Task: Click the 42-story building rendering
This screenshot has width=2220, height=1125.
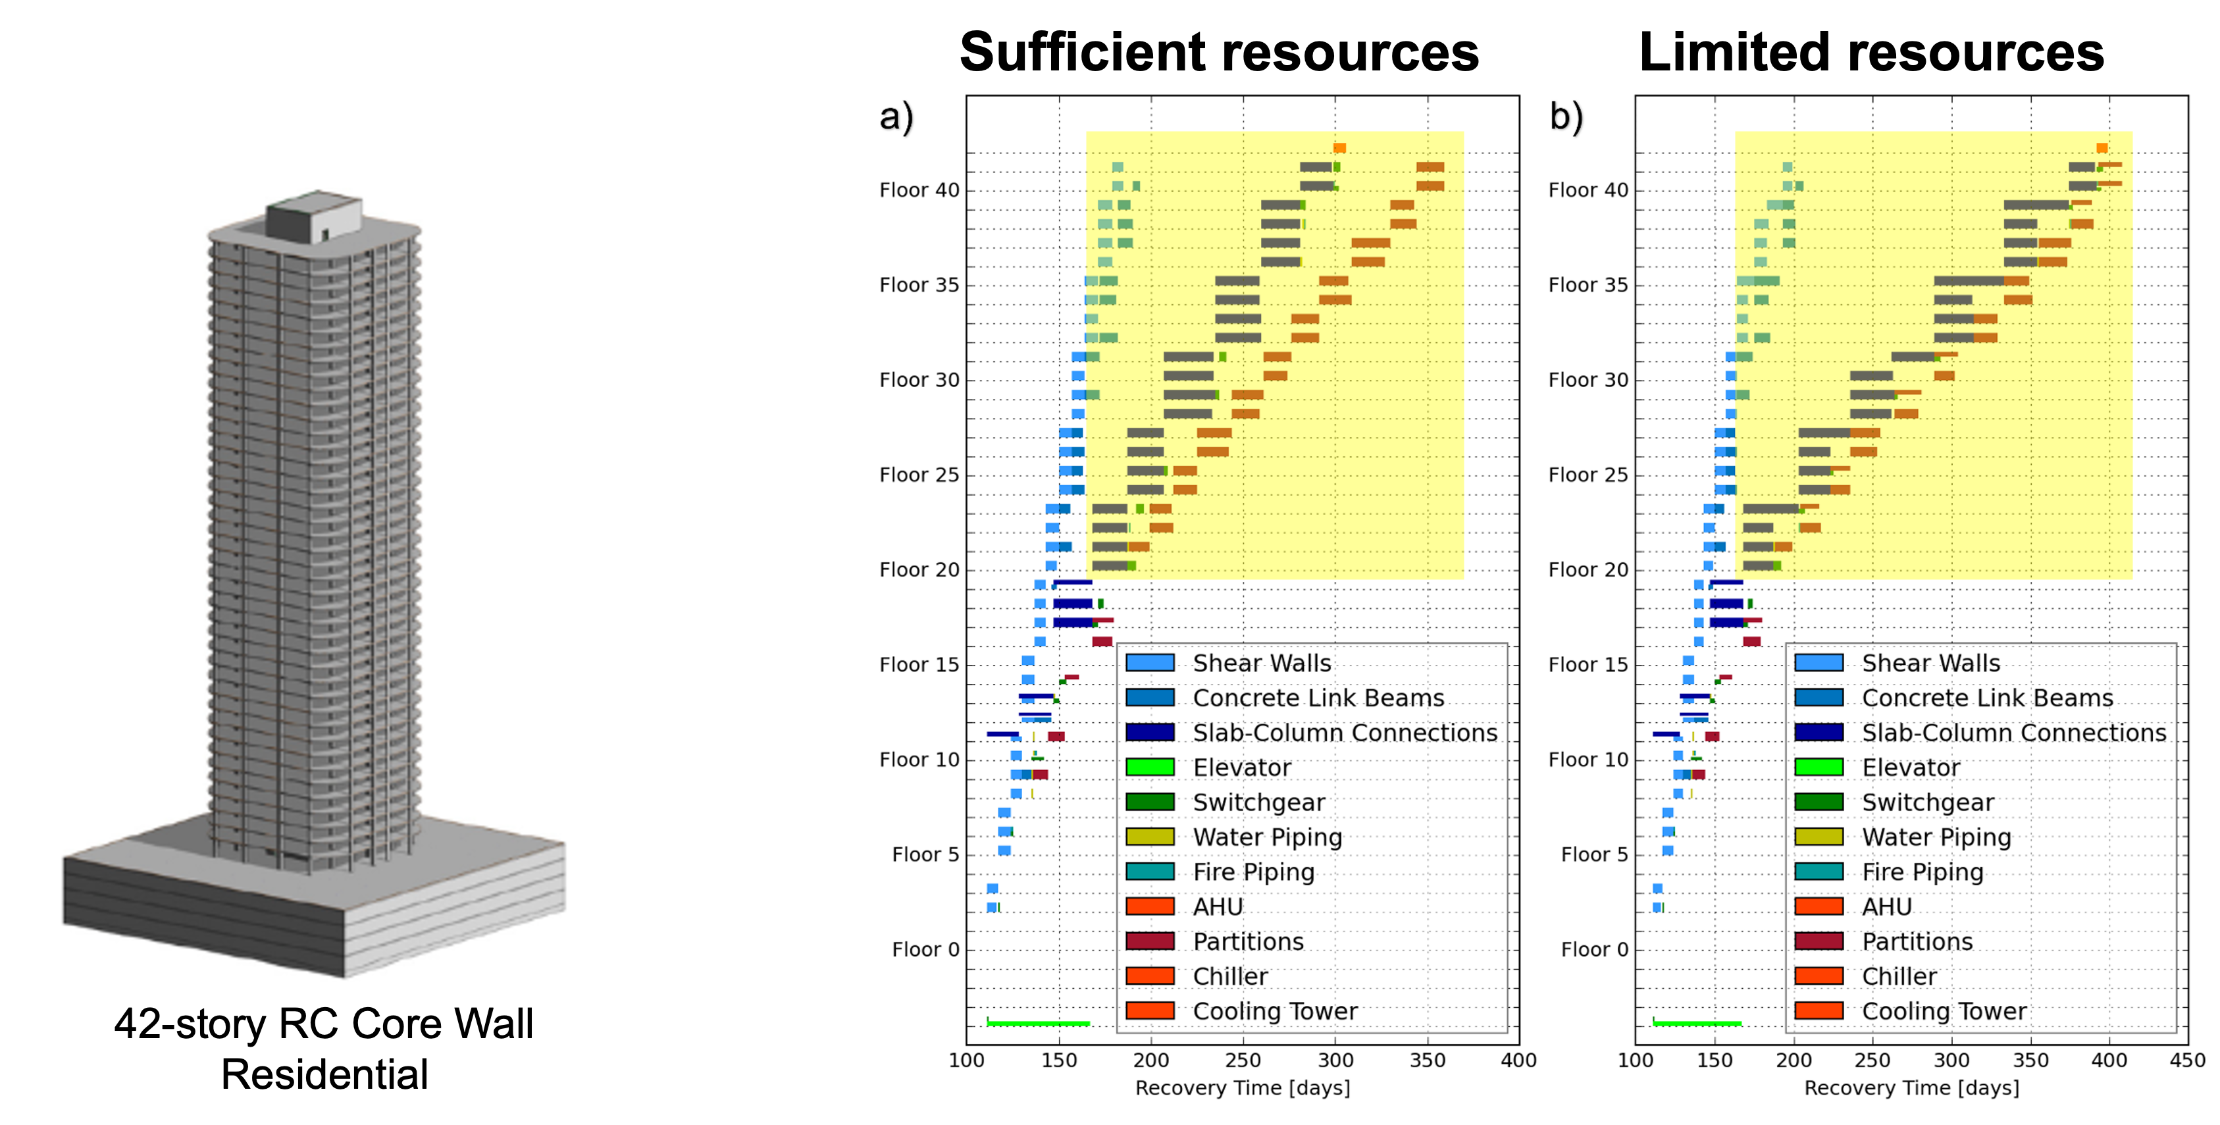Action: tap(315, 584)
